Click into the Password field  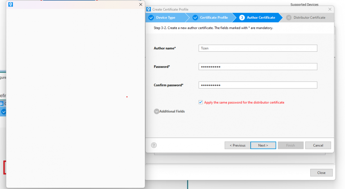point(258,67)
